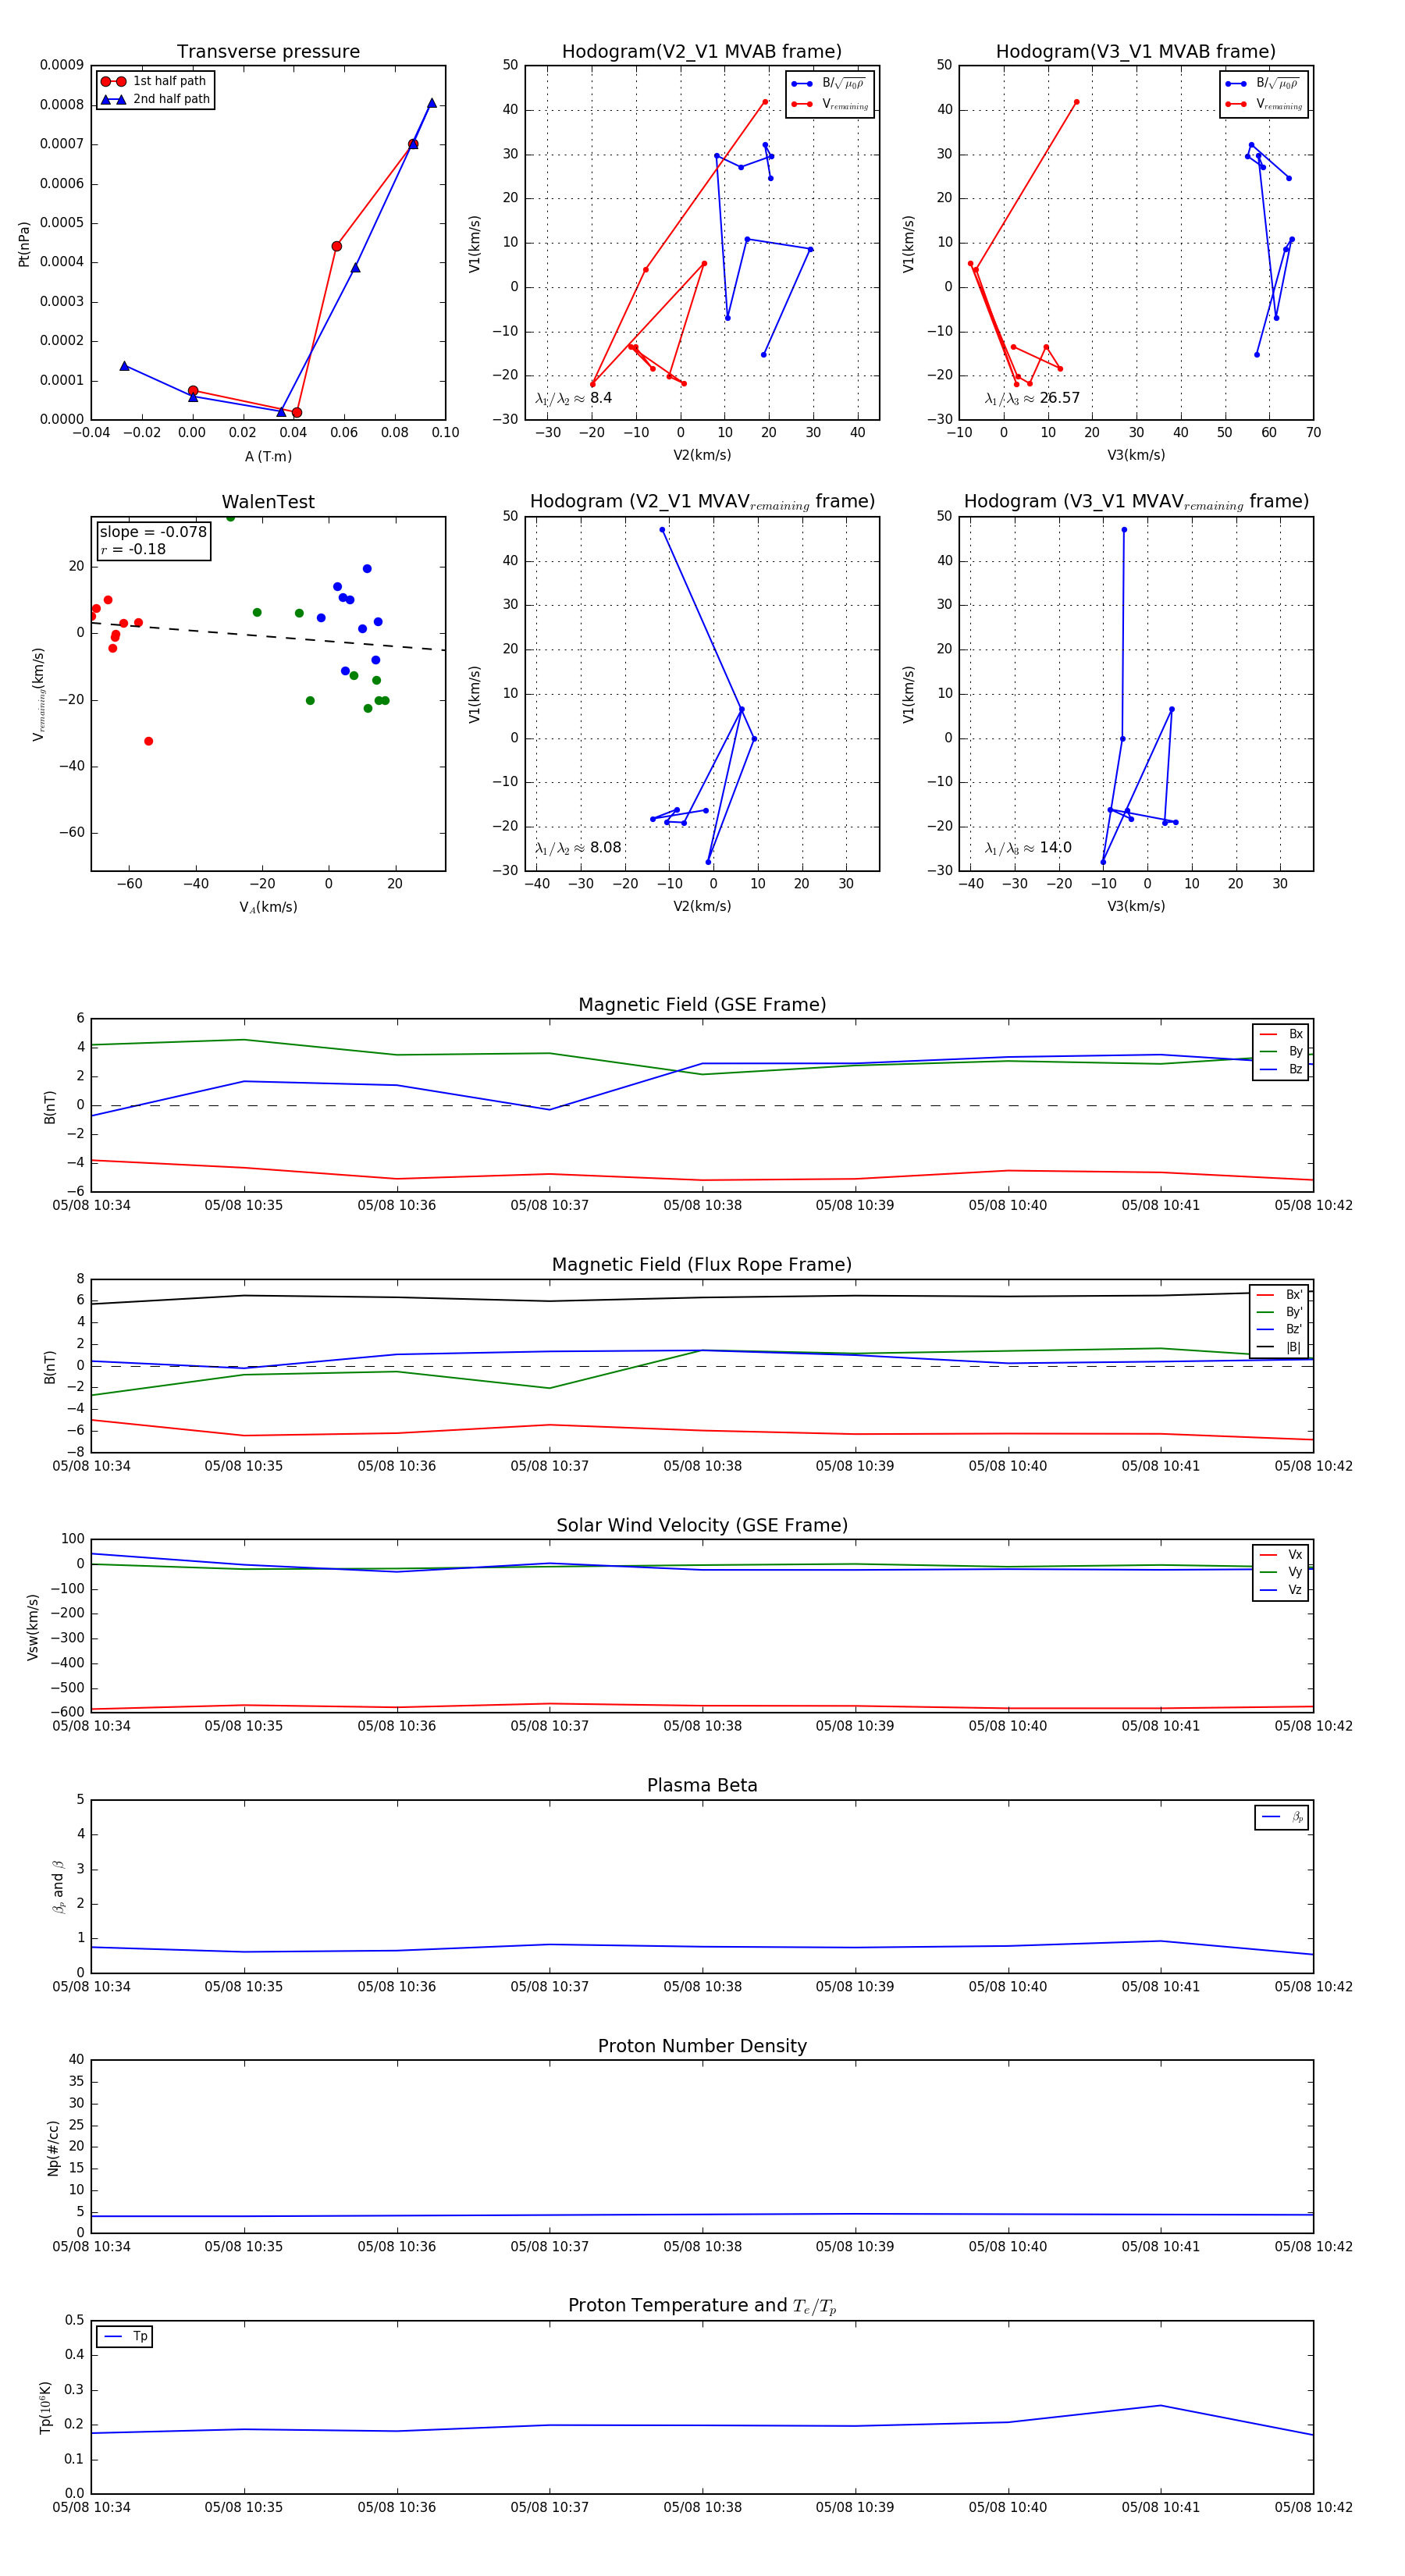The height and width of the screenshot is (2576, 1405).
Task: Click the λ1/λ2 ≈ 8.4 annotation
Action: pos(573,398)
